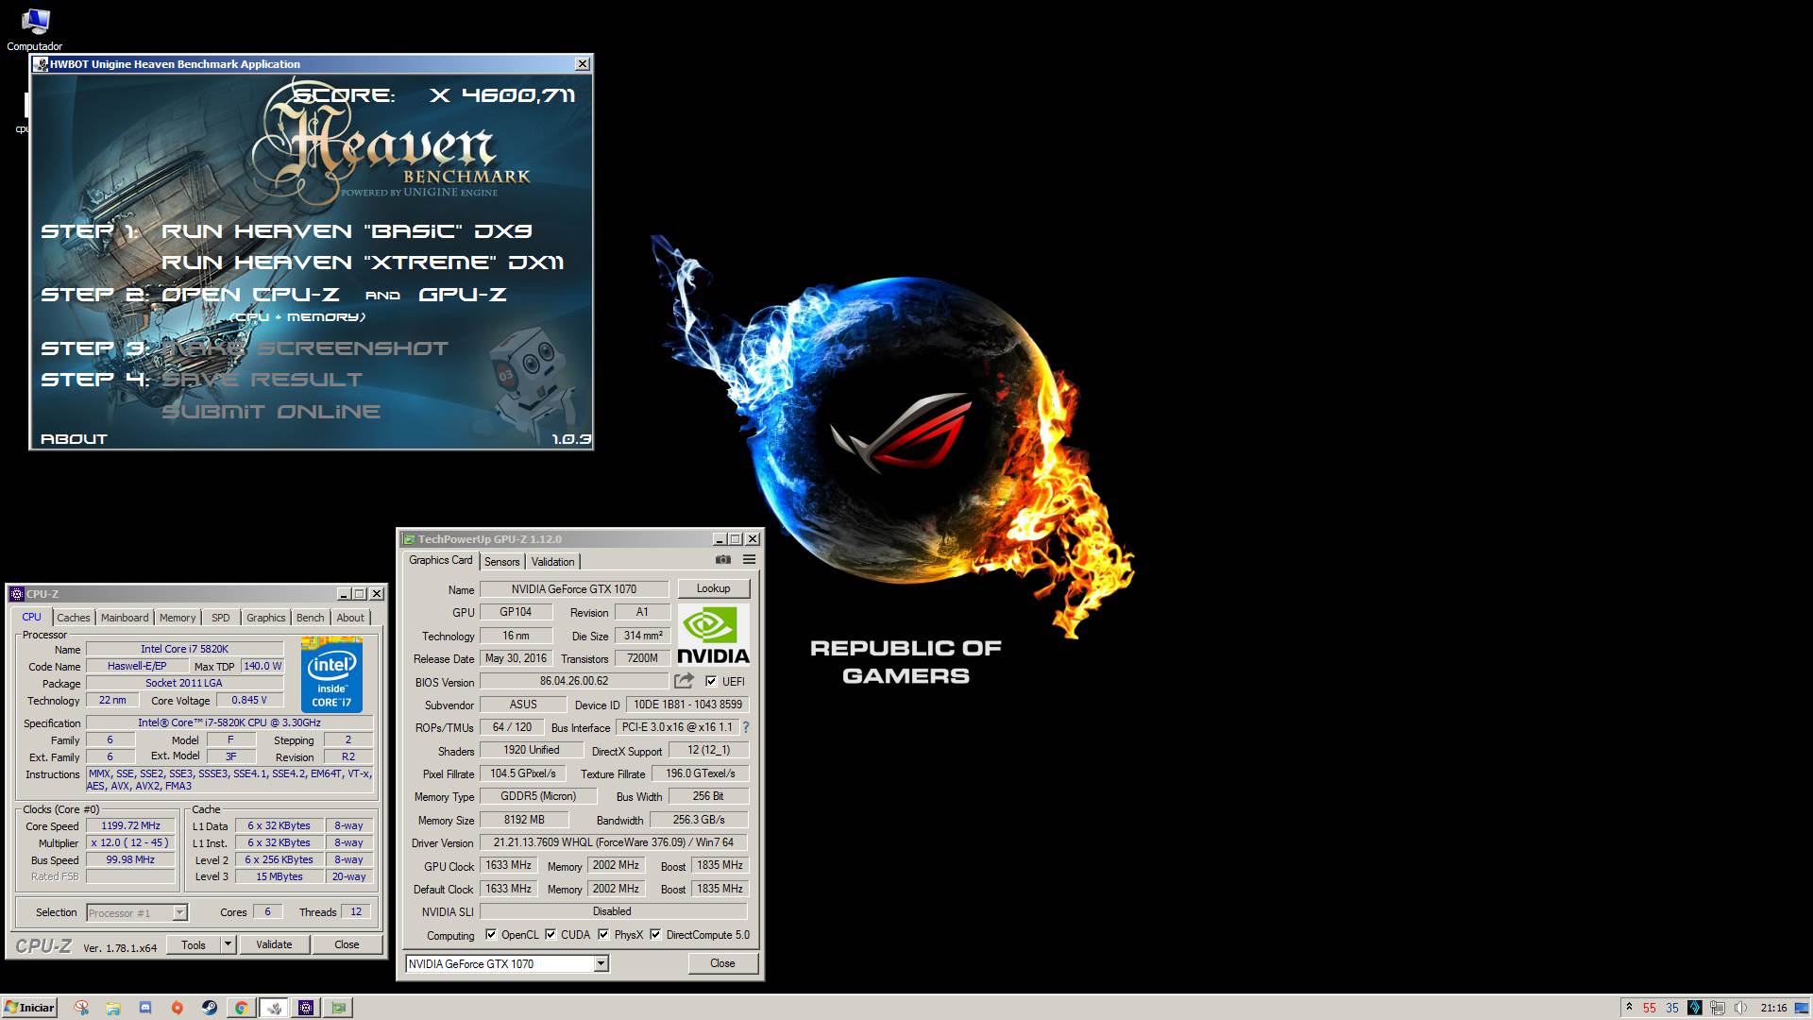Switch to the Sensors tab in GPU-Z

(x=502, y=562)
